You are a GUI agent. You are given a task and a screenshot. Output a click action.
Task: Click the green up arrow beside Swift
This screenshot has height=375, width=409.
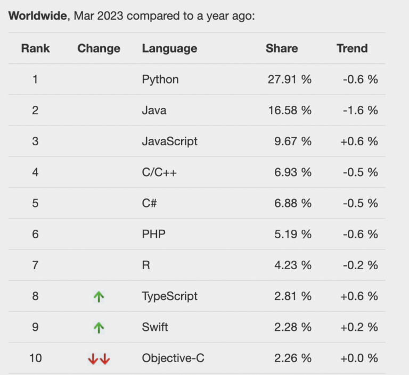[99, 328]
